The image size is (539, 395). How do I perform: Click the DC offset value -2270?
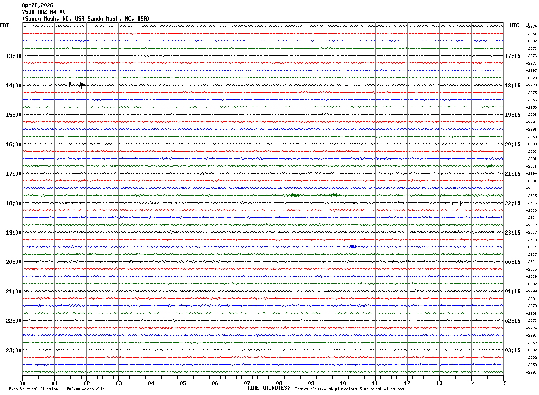point(532,63)
